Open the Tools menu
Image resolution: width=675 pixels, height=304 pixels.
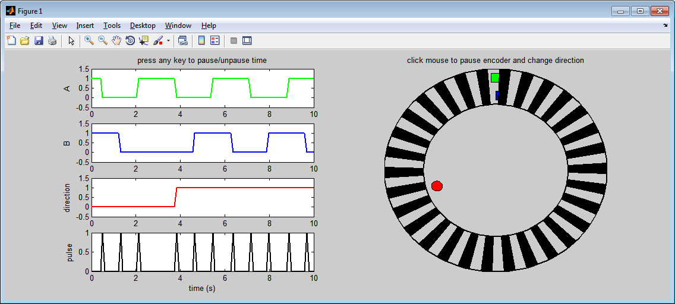[x=112, y=26]
